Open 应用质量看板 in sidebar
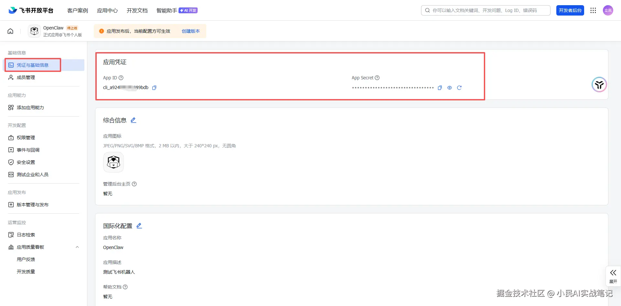Image resolution: width=621 pixels, height=306 pixels. click(44, 247)
